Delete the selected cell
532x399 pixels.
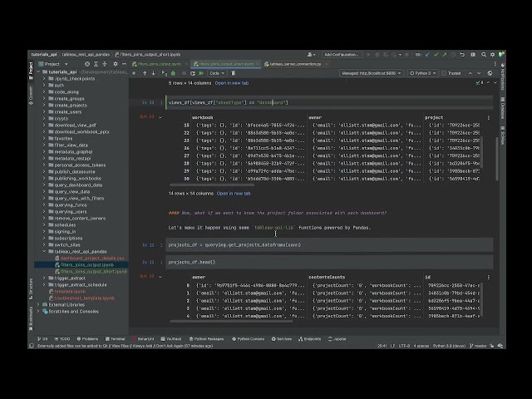[233, 73]
